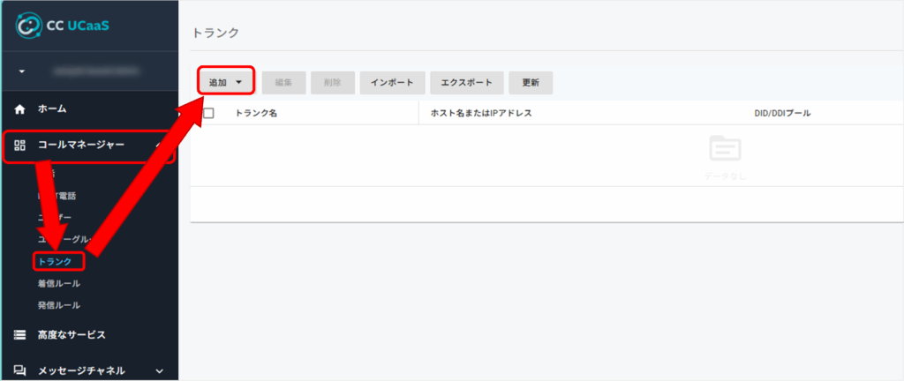
Task: Open 着信ルール in the sidebar
Action: pos(58,283)
